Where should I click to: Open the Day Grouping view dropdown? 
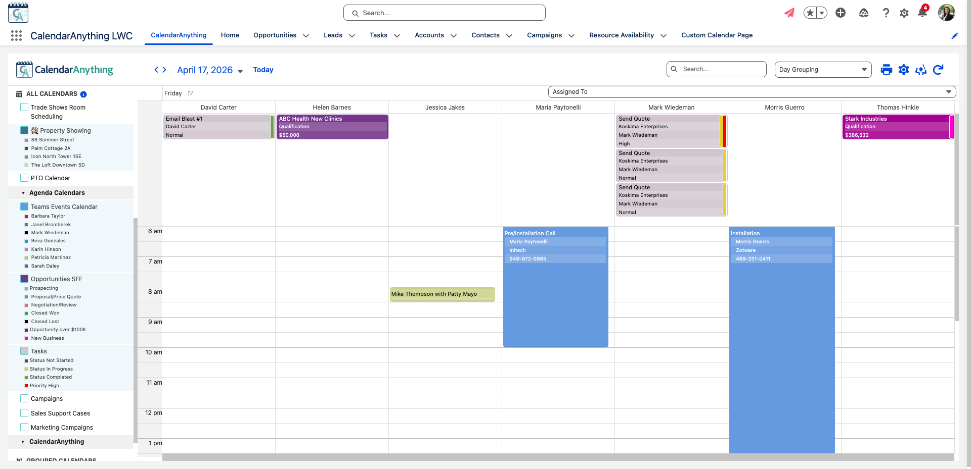click(x=823, y=70)
